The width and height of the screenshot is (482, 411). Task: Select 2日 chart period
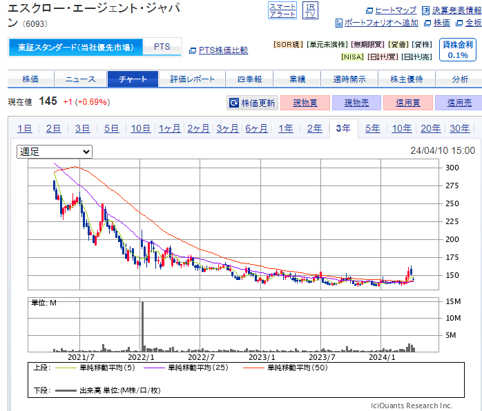53,128
